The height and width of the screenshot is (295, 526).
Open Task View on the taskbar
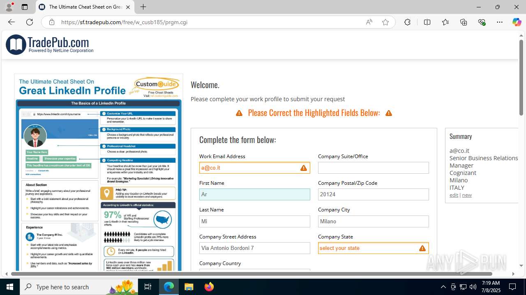[x=148, y=287]
